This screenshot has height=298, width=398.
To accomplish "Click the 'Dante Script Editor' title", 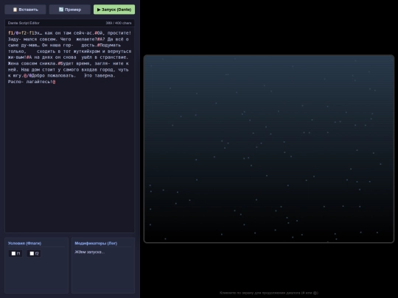I will [x=24, y=23].
